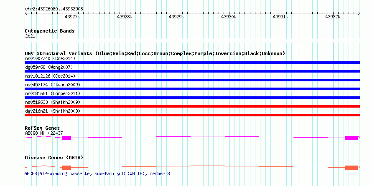This screenshot has width=372, height=186.
Task: Click the 43931k ruler tick label
Action: pyautogui.click(x=280, y=17)
